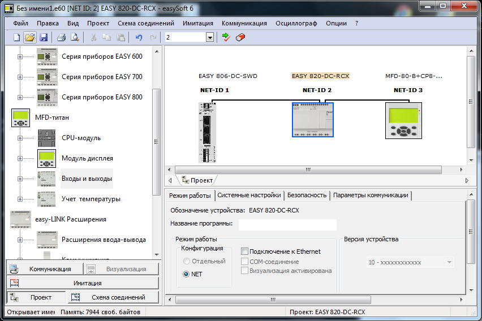Viewport: 482px width, 321px height.
Task: Select the EASY 700 series device icon
Action: coord(47,77)
